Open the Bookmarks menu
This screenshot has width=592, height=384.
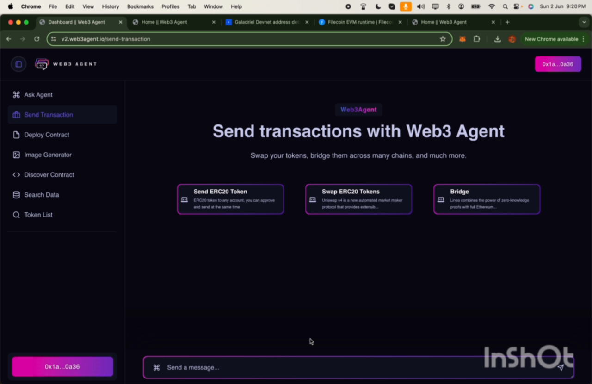[140, 6]
